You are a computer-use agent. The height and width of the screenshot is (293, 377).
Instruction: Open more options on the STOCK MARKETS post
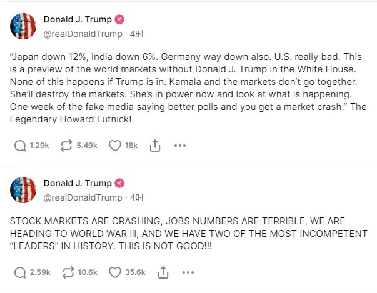pyautogui.click(x=188, y=272)
